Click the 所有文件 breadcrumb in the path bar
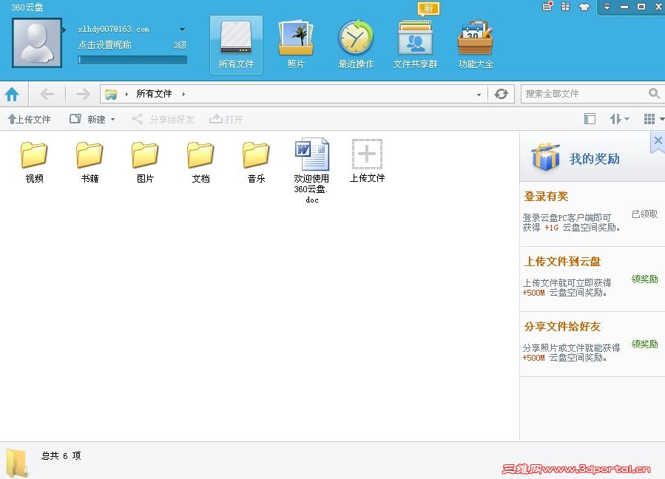 click(x=154, y=94)
